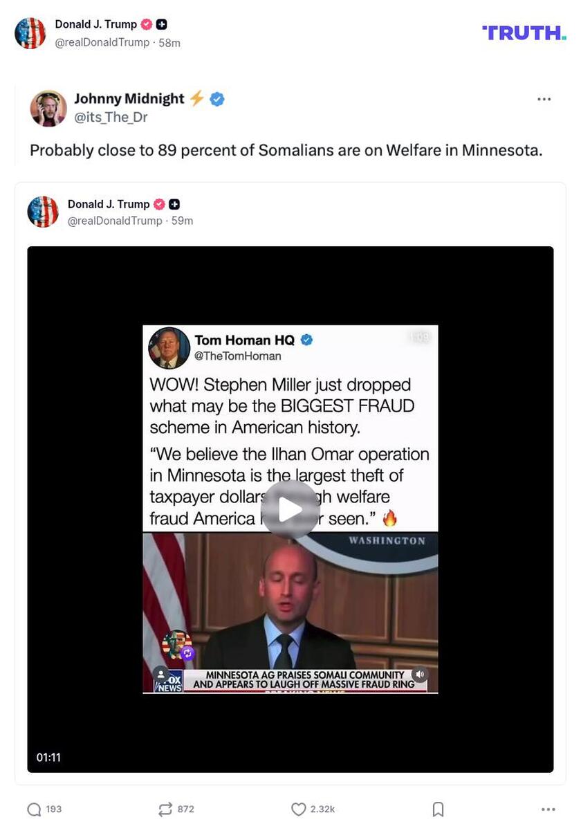The image size is (581, 833).
Task: Click the repost avatar overlay in video
Action: [177, 645]
